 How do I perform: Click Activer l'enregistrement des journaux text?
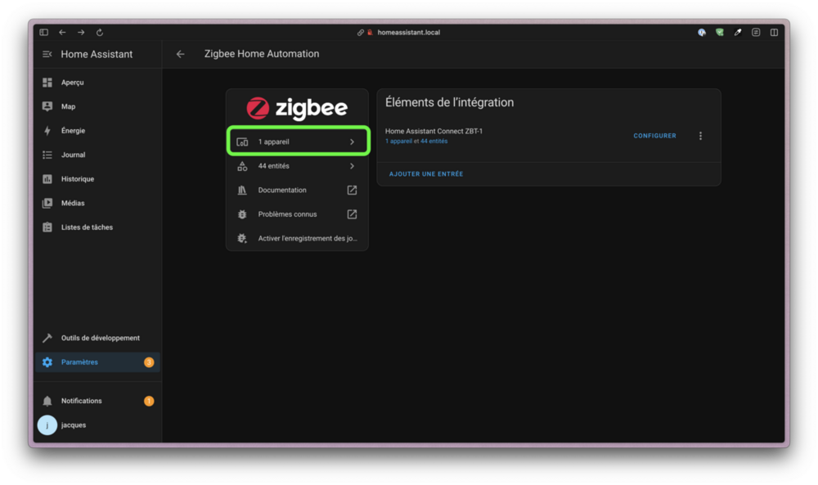[x=308, y=238]
